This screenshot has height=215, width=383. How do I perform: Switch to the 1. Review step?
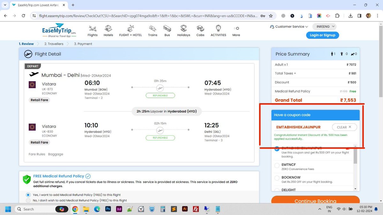[x=26, y=44]
